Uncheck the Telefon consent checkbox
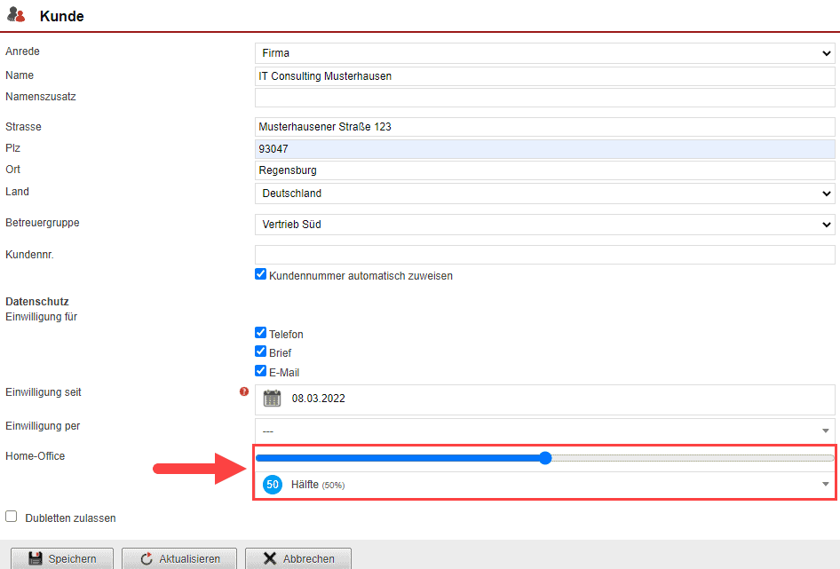840x569 pixels. tap(261, 334)
